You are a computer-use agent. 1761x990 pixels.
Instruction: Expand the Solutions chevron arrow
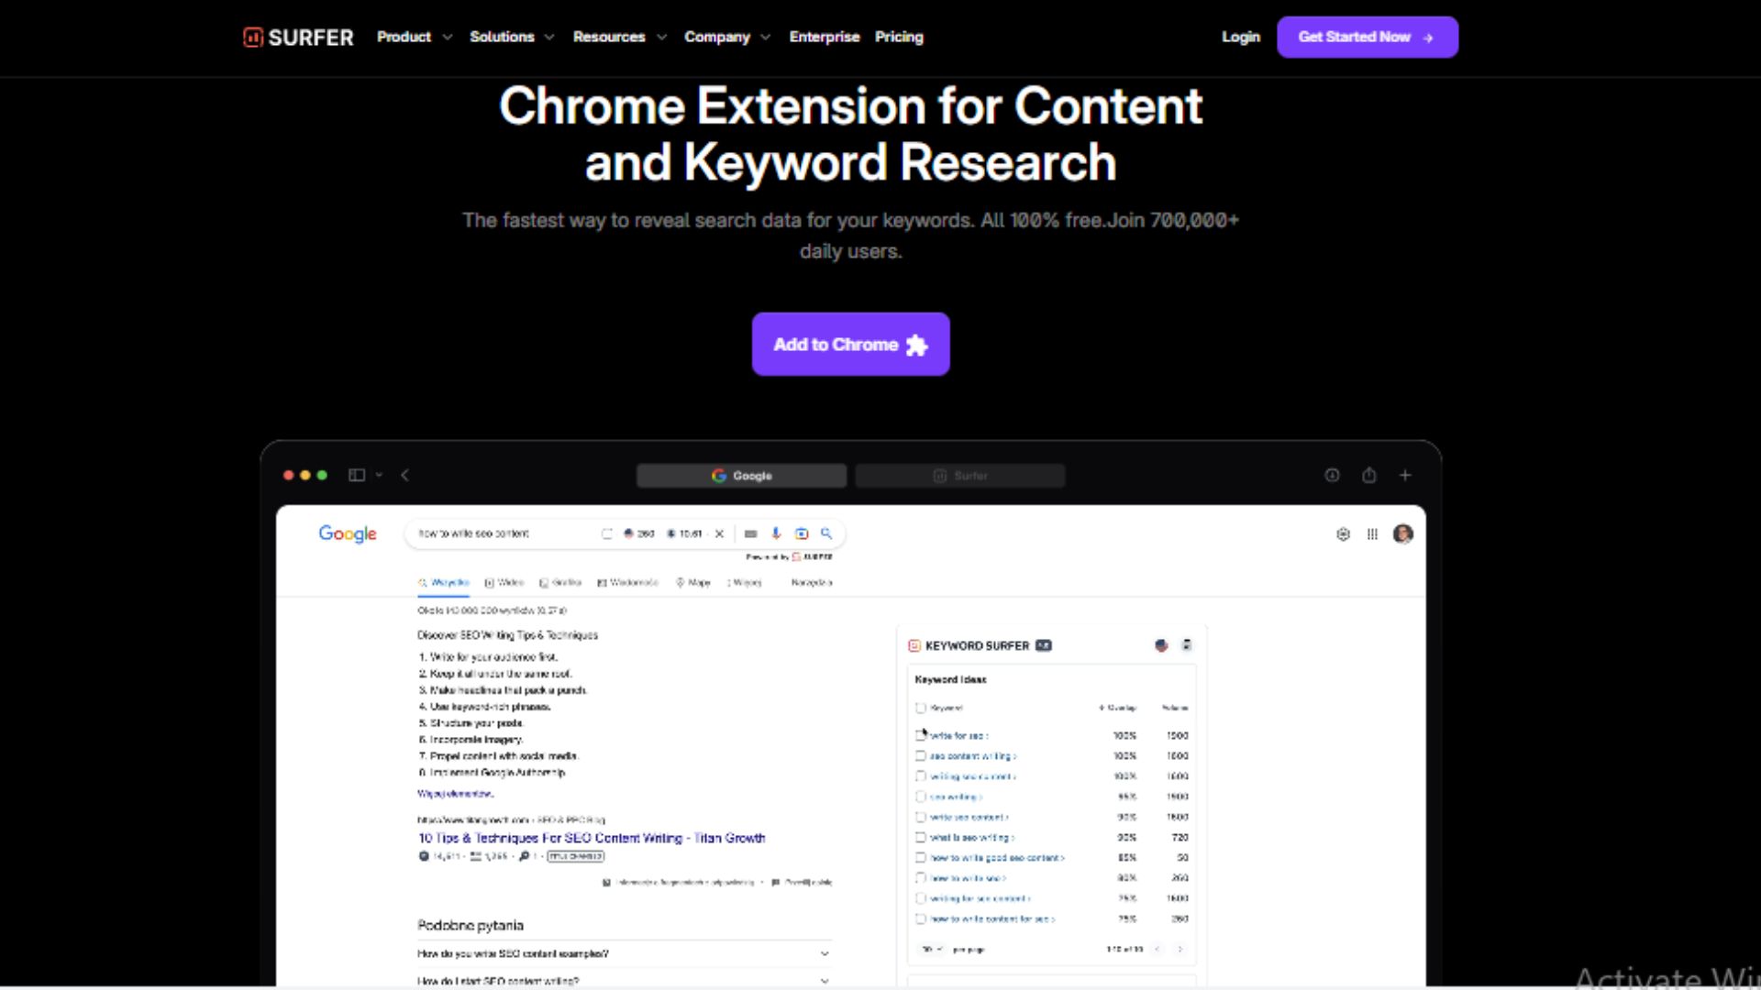549,38
